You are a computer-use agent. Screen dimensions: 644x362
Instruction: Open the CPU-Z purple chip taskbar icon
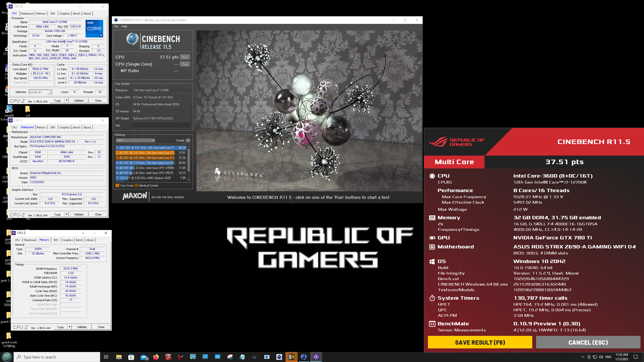pos(316,357)
